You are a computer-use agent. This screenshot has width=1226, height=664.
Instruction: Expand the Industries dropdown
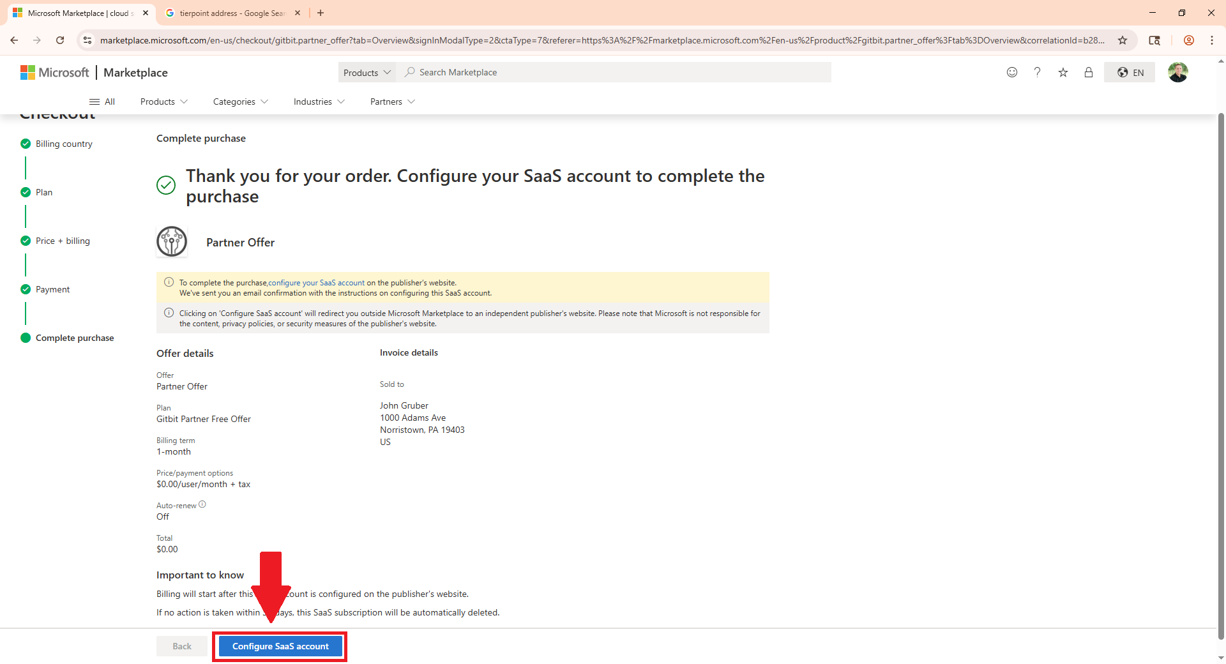coord(319,102)
